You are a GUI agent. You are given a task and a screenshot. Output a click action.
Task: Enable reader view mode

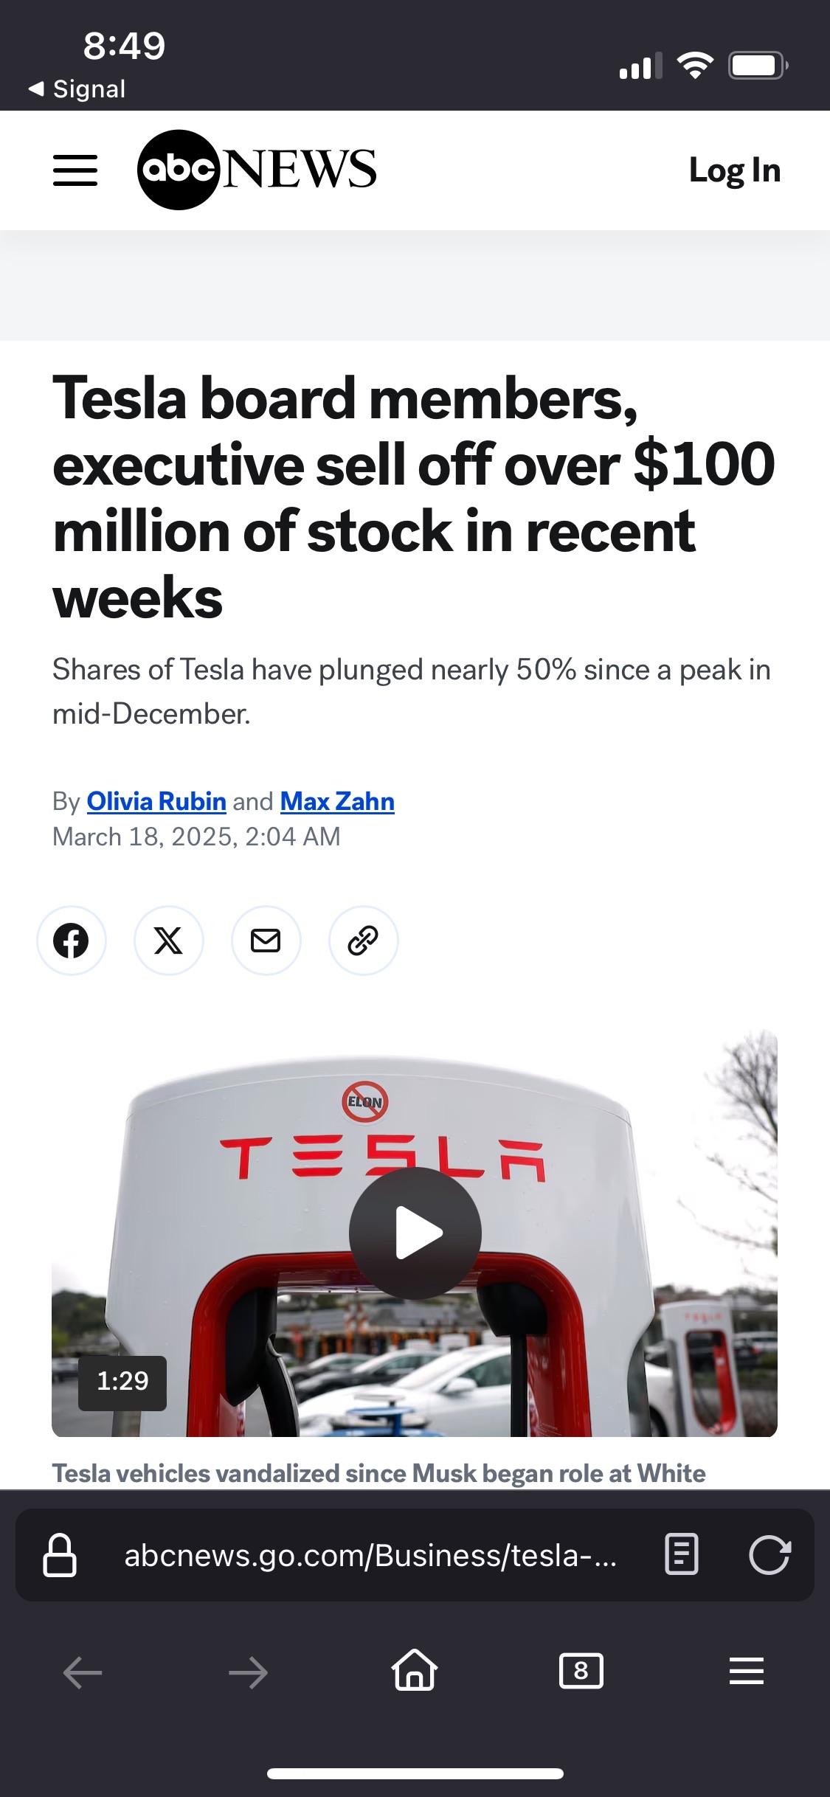[x=681, y=1555]
